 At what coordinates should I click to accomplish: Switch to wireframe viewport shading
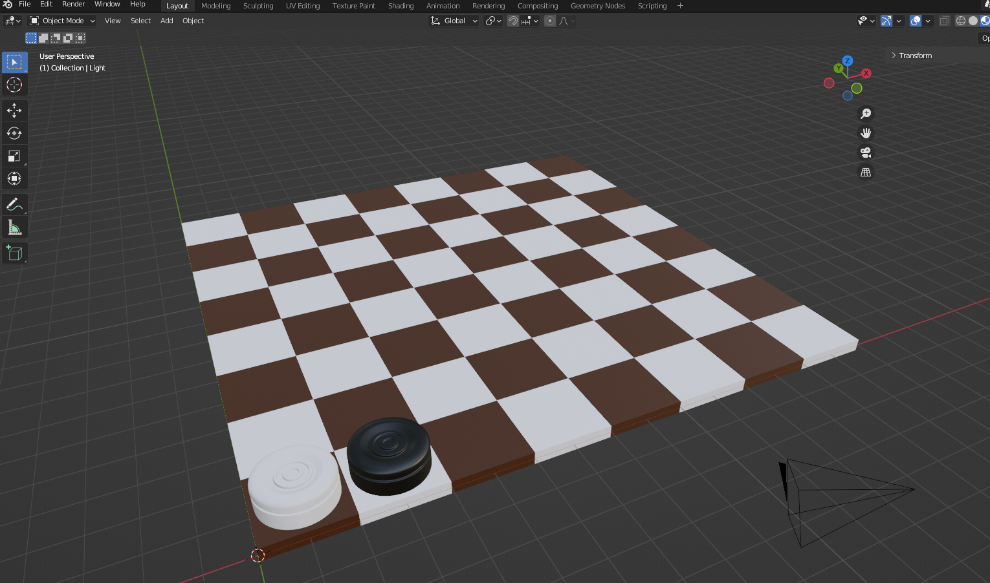961,21
